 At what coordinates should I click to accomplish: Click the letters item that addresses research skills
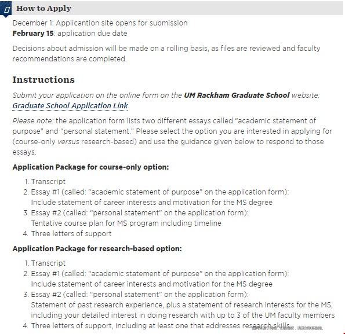[161, 326]
